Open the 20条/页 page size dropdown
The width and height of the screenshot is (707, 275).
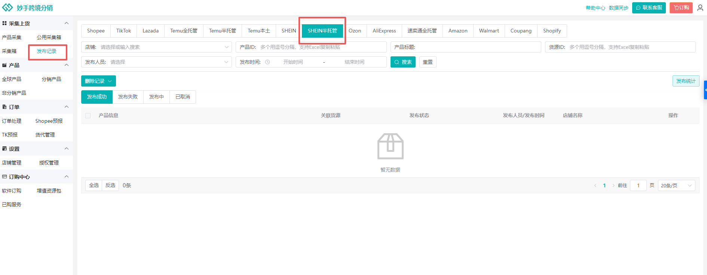[x=676, y=185]
